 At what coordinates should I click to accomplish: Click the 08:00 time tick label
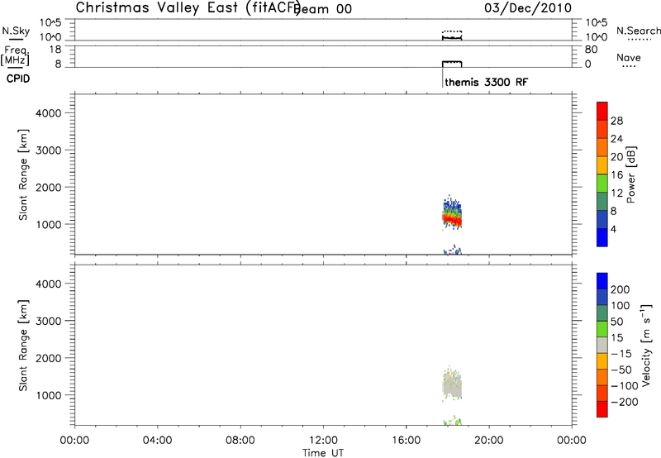pyautogui.click(x=240, y=441)
